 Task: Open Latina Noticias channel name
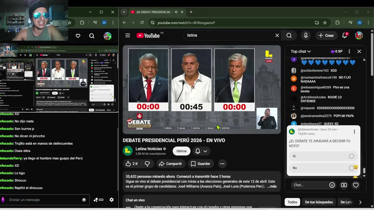(148, 149)
